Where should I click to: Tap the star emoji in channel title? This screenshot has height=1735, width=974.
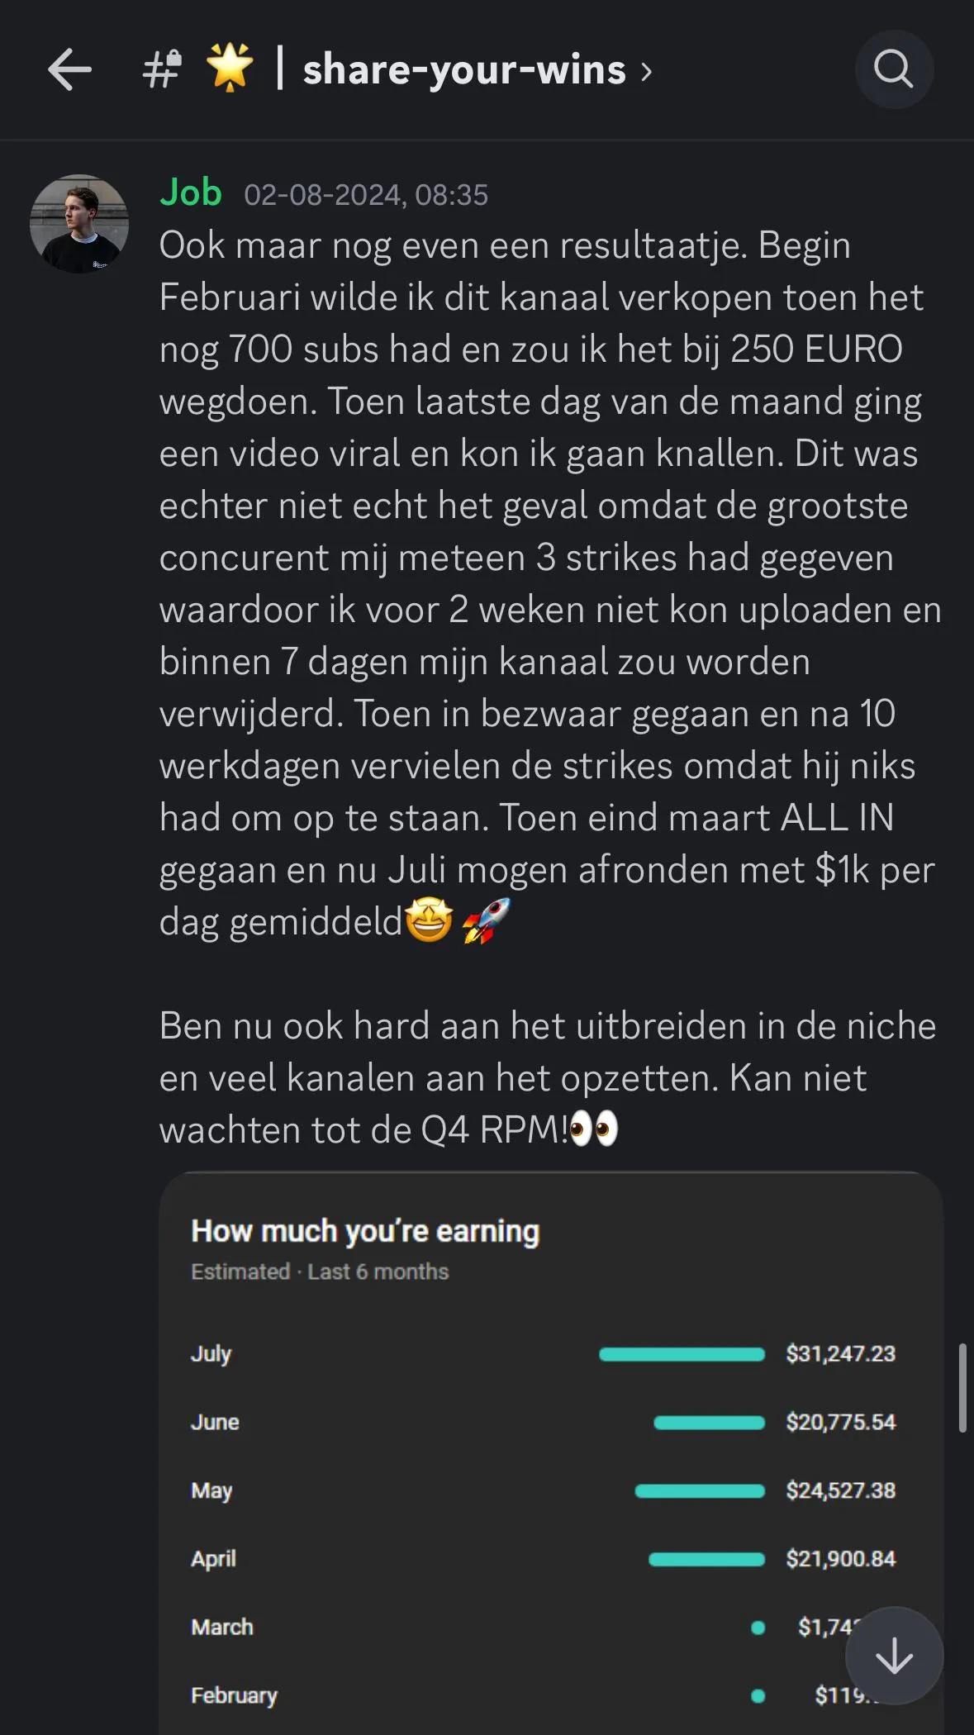point(230,68)
